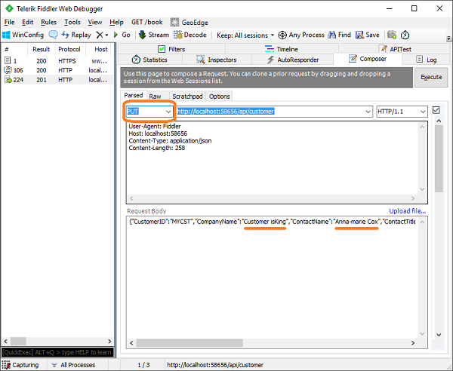Click the Composer scroll down arrow
The height and width of the screenshot is (371, 453).
[439, 335]
